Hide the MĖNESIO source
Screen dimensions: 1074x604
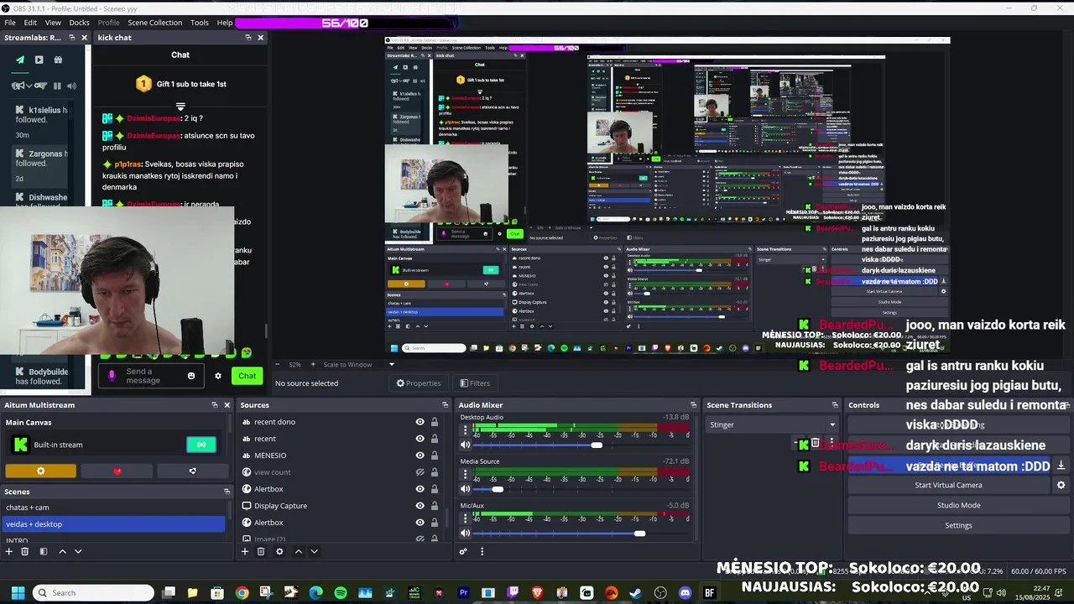[420, 456]
